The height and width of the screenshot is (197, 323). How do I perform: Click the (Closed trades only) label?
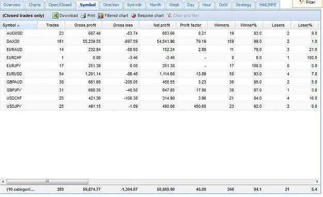[x=23, y=15]
